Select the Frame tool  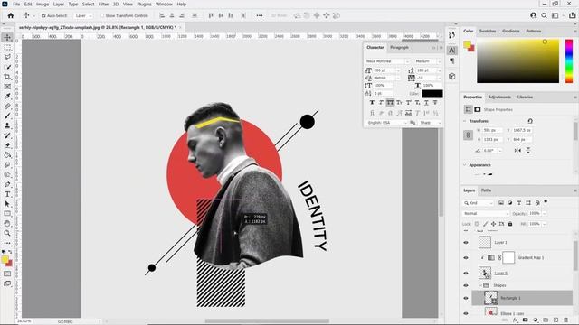click(x=7, y=87)
